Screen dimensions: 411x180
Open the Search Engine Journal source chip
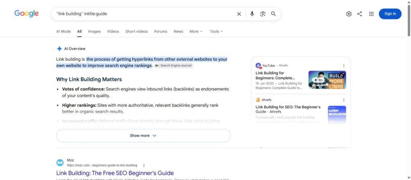tap(174, 66)
